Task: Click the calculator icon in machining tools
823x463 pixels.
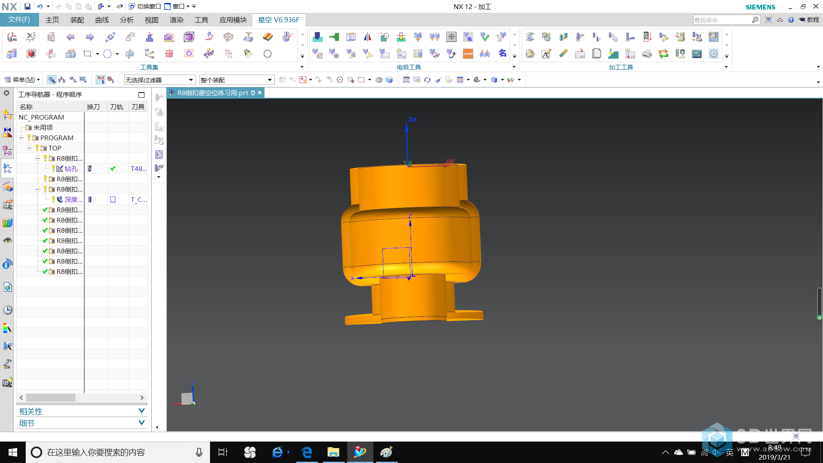Action: pyautogui.click(x=697, y=54)
